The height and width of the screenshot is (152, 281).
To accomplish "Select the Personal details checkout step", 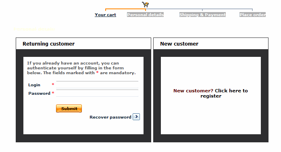I will [146, 15].
